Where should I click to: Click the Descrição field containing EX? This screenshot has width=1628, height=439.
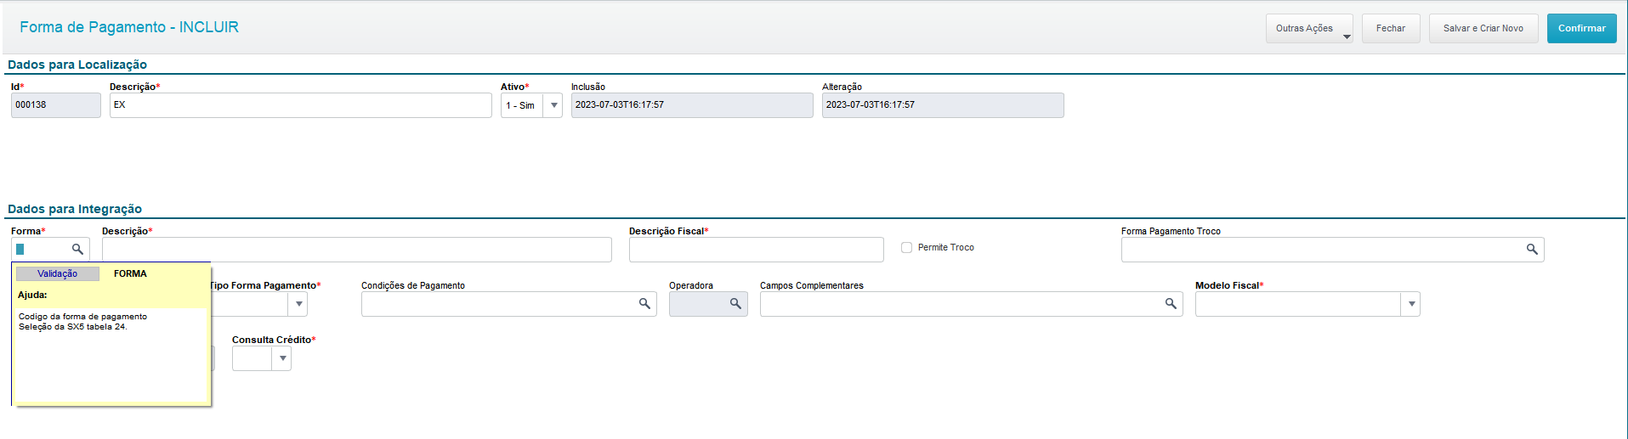click(300, 105)
